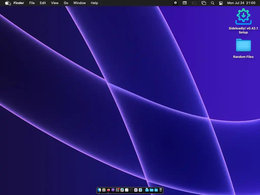Open the white paper-and-pen app in Dock

click(127, 190)
